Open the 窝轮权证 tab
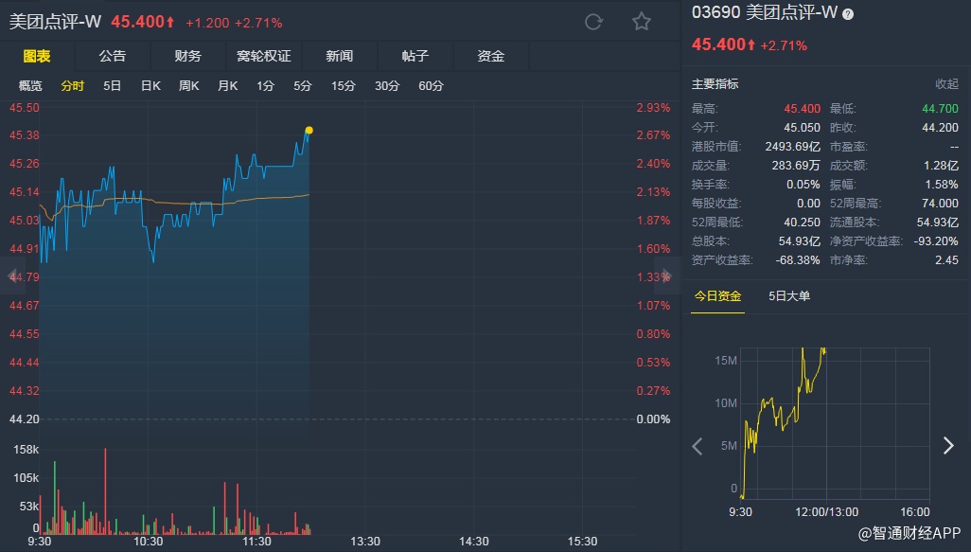 (264, 56)
